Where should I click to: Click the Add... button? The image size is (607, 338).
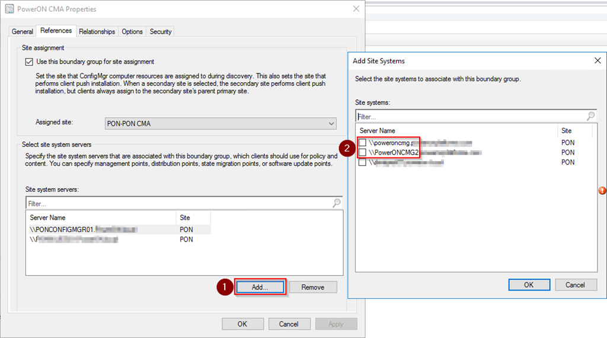pos(260,287)
